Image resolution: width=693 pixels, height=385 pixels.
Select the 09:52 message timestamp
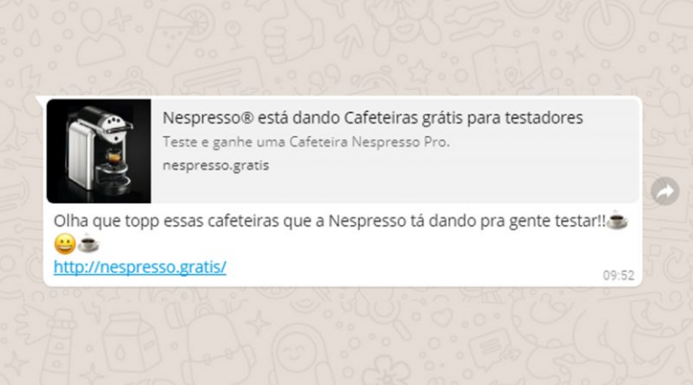[618, 276]
